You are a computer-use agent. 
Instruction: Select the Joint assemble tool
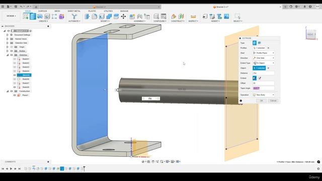pos(139,16)
